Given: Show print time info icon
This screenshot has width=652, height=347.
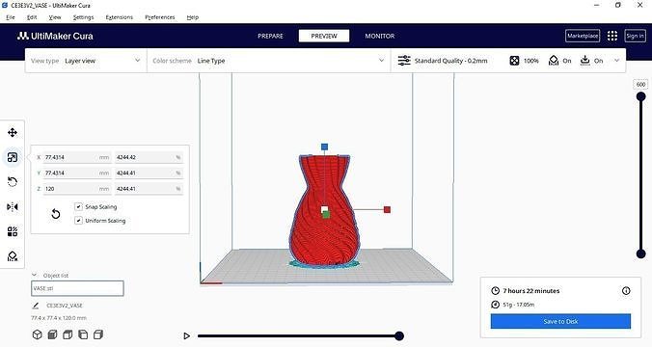Looking at the screenshot, I should coord(626,291).
